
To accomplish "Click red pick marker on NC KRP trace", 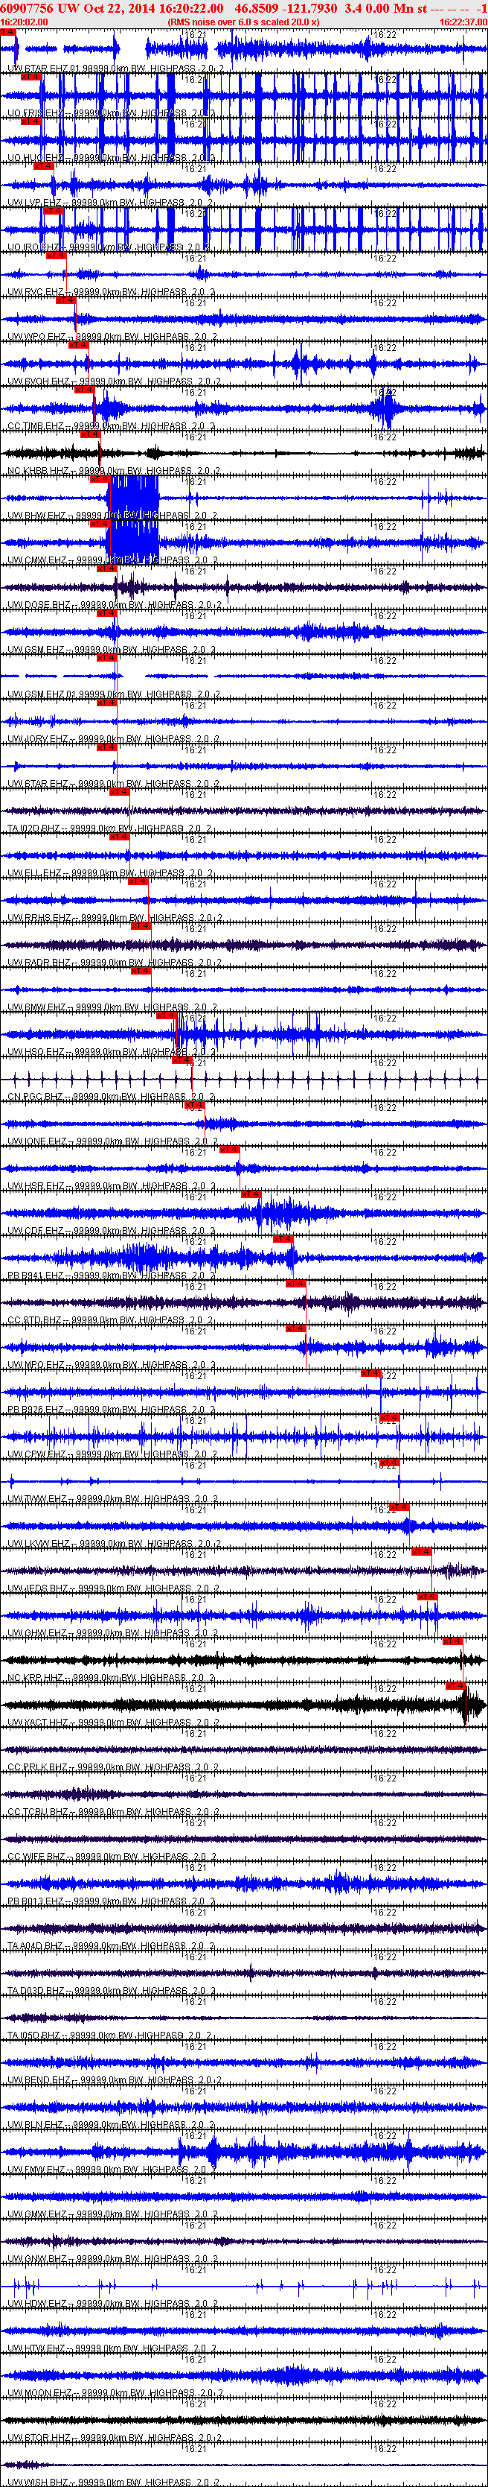I will click(452, 1641).
